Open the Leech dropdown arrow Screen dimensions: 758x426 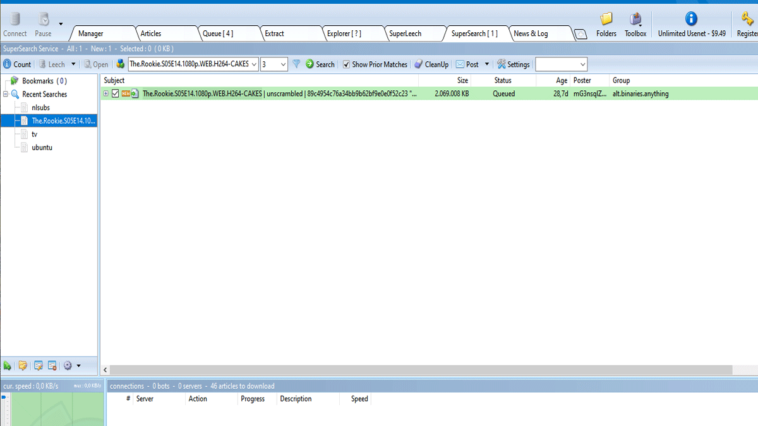73,64
